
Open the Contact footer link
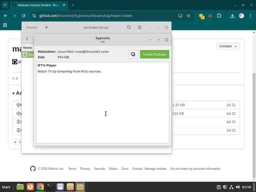coord(137,169)
